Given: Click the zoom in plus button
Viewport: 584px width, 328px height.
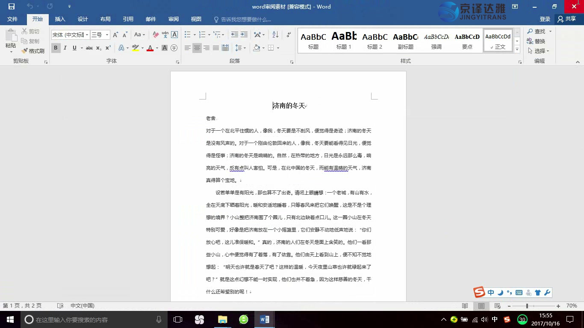Looking at the screenshot, I should pos(558,306).
